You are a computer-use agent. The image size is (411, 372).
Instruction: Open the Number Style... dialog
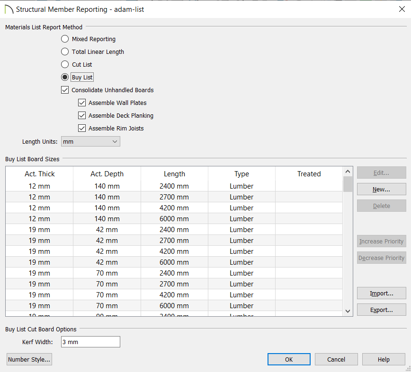click(29, 359)
